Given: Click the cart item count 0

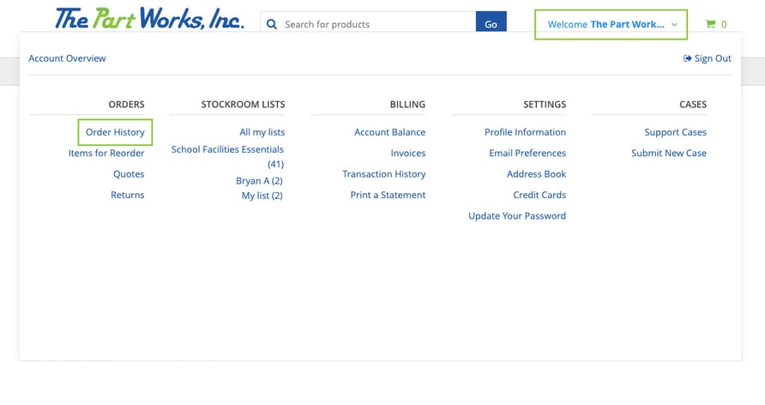Looking at the screenshot, I should point(724,24).
